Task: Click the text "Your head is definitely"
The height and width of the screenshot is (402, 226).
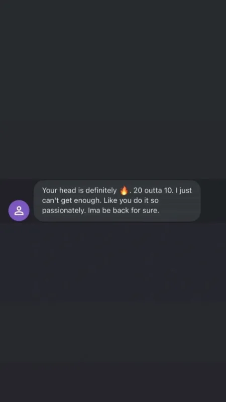Action: 79,190
